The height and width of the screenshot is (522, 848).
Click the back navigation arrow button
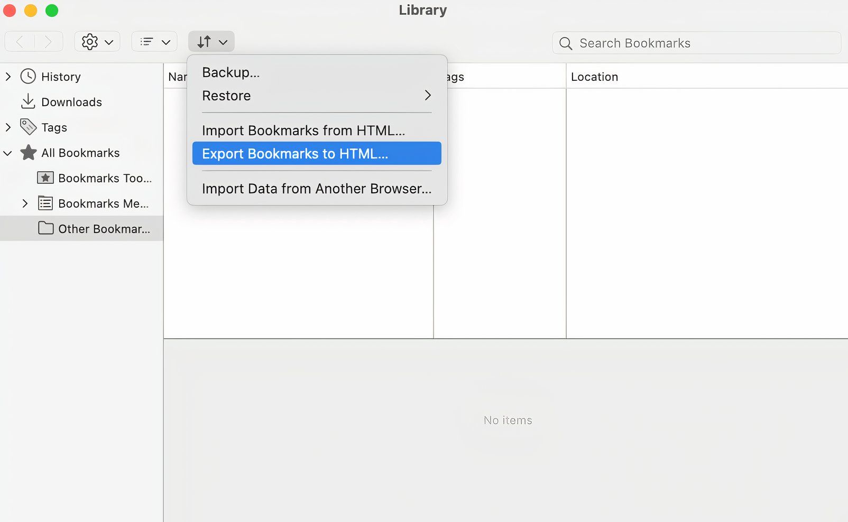pyautogui.click(x=20, y=41)
